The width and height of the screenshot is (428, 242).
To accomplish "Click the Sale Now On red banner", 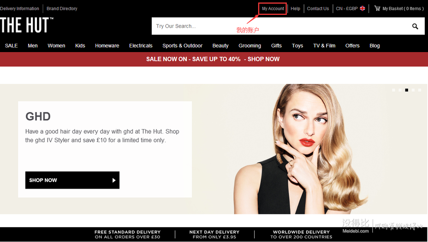I will (x=213, y=59).
